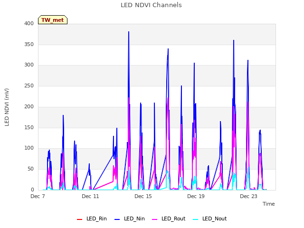The width and height of the screenshot is (304, 228).
Task: Click the 50 y-axis tick label
Action: tap(30, 169)
